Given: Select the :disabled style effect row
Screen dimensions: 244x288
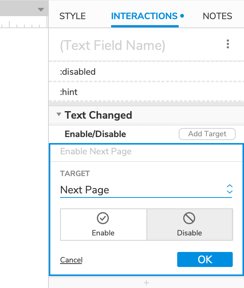Looking at the screenshot, I should click(146, 71).
